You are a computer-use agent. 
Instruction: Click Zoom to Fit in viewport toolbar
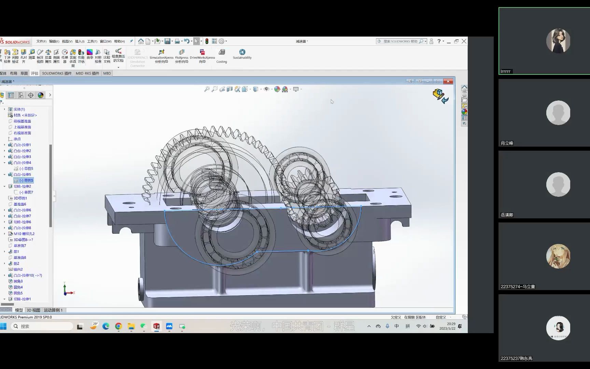(207, 89)
